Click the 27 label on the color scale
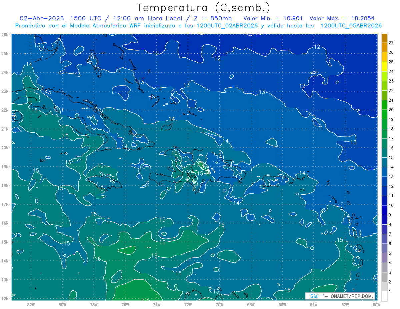The image size is (400, 309). pos(391,43)
